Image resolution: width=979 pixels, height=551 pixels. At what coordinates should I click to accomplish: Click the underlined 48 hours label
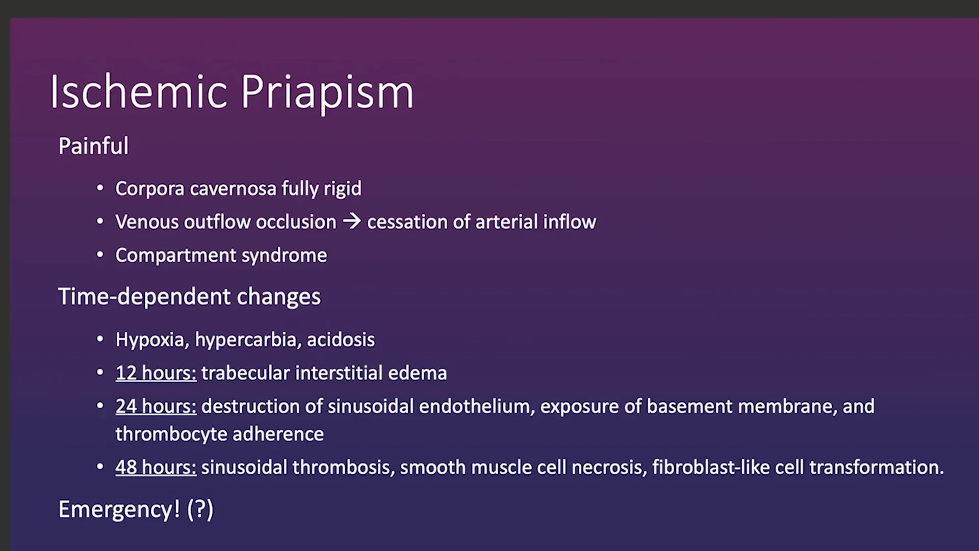pyautogui.click(x=156, y=467)
